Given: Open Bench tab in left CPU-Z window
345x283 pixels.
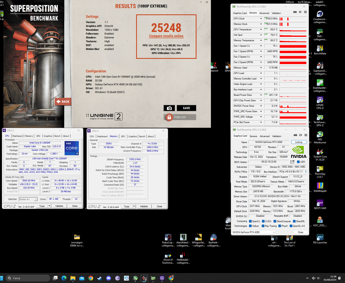Looking at the screenshot, I should point(57,136).
